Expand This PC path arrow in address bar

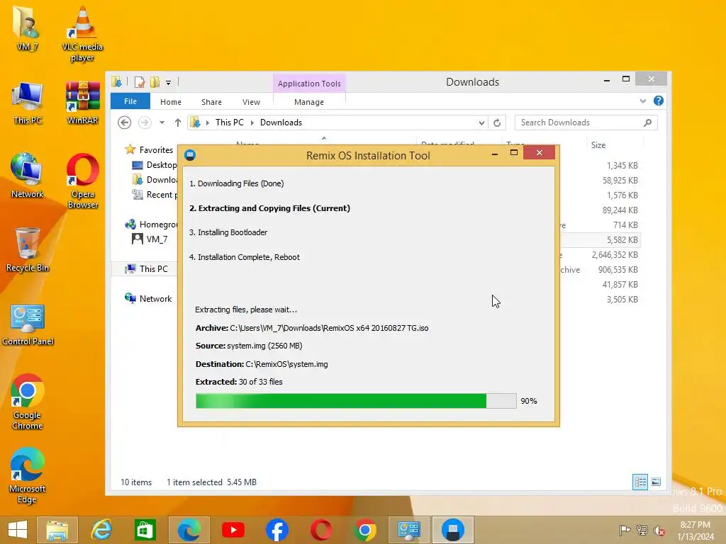[x=252, y=123]
